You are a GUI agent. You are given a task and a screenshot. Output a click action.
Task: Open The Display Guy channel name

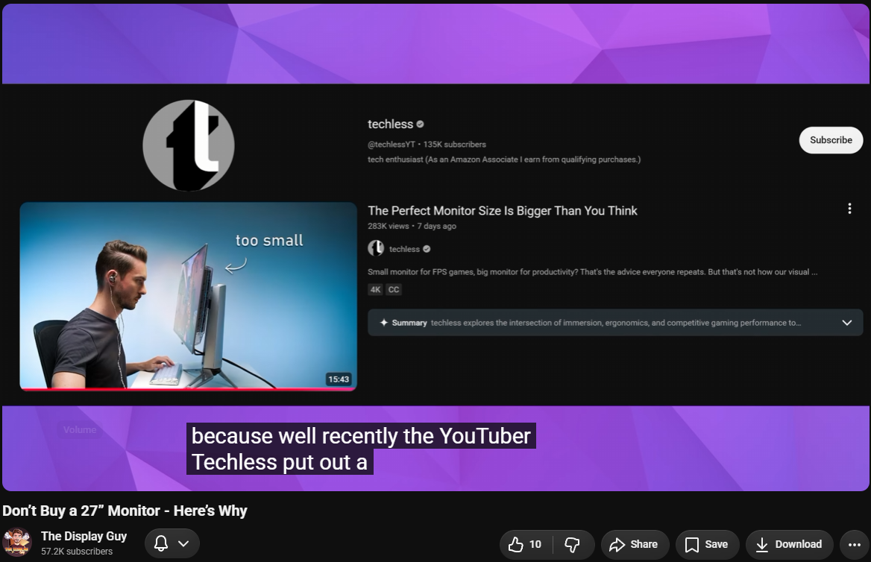tap(84, 536)
